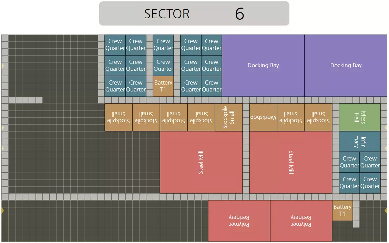Select the Polymer Refinery next to Battery T1
Image resolution: width=389 pixels, height=243 pixels.
(301, 221)
